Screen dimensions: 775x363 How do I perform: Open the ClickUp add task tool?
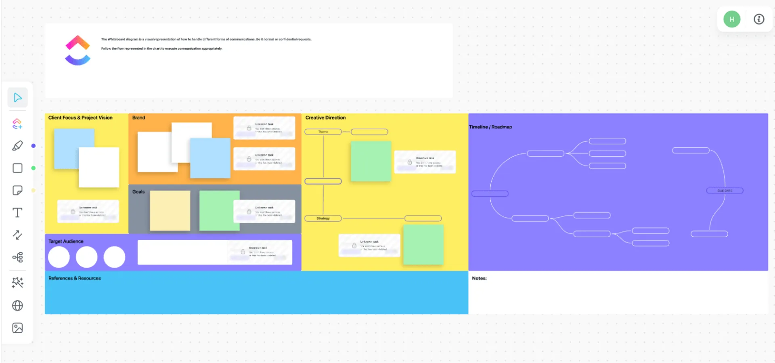coord(17,124)
